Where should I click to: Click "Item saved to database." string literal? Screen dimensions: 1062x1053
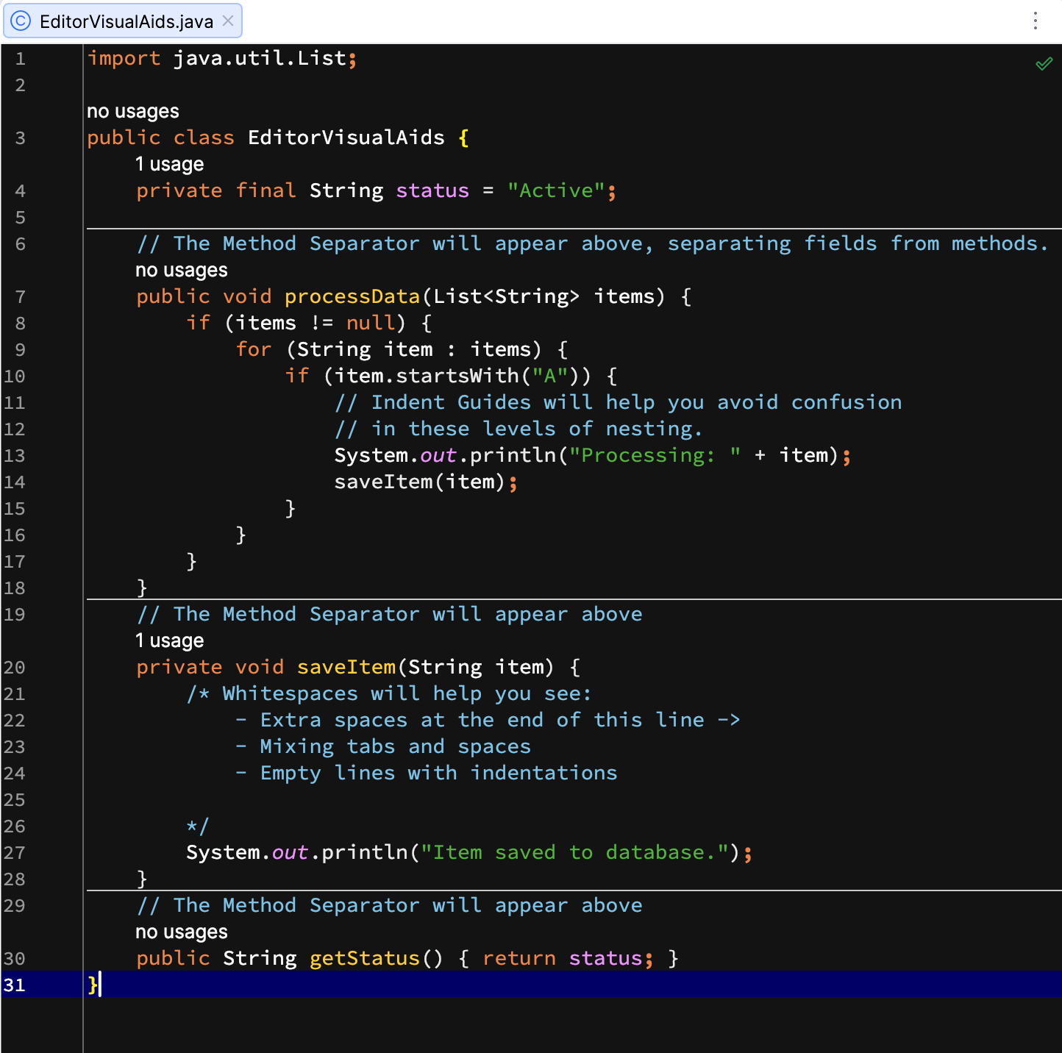575,852
